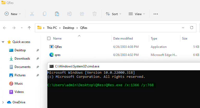
Task: Select QRes in the breadcrumb path
Action: click(84, 28)
